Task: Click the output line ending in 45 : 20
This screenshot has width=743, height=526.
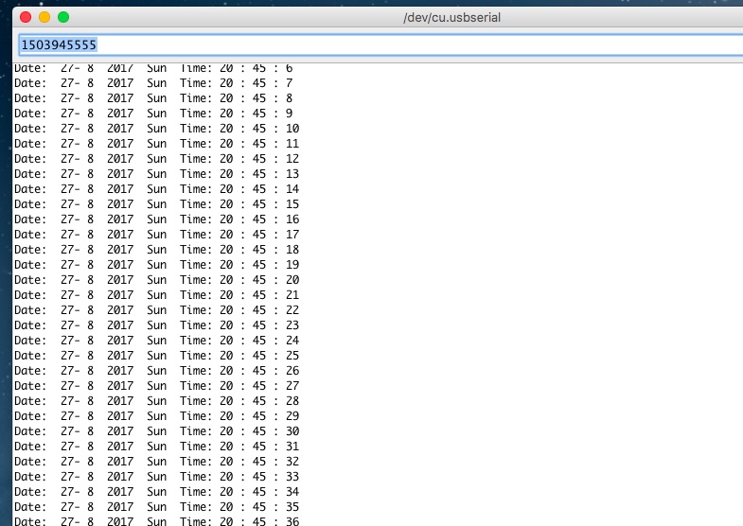Action: [x=157, y=280]
